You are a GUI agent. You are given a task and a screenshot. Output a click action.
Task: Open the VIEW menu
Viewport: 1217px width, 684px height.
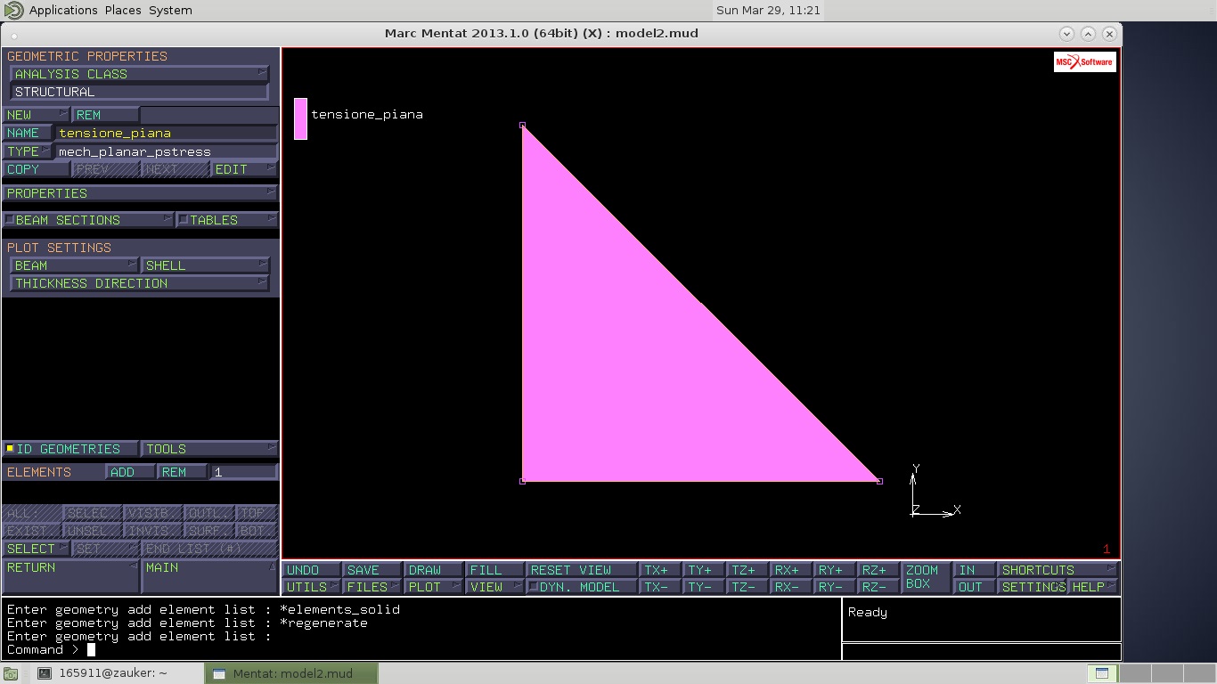click(494, 587)
